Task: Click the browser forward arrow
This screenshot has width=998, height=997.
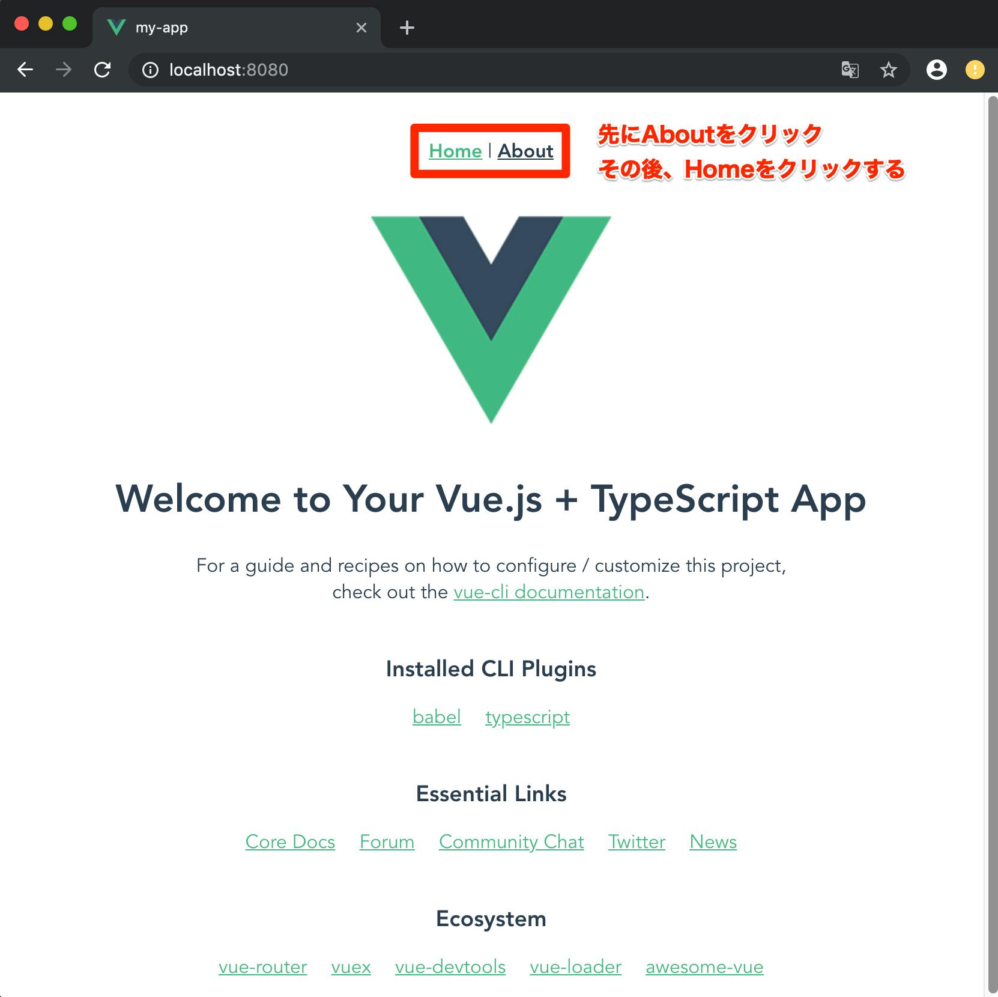Action: coord(64,70)
